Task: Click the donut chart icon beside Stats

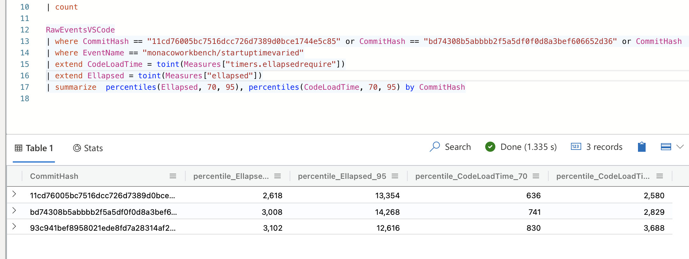Action: tap(77, 148)
